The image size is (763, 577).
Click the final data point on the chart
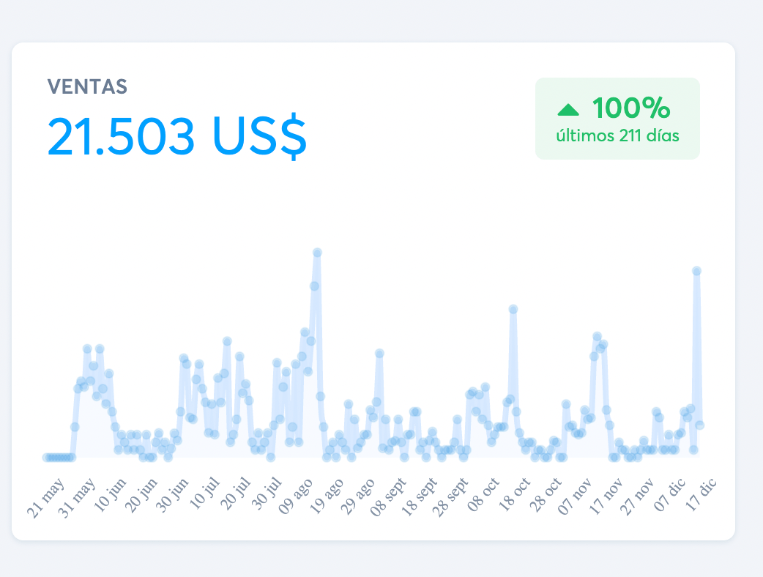[x=699, y=425]
